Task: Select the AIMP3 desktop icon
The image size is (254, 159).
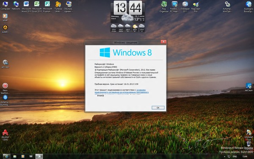Action: pyautogui.click(x=5, y=29)
